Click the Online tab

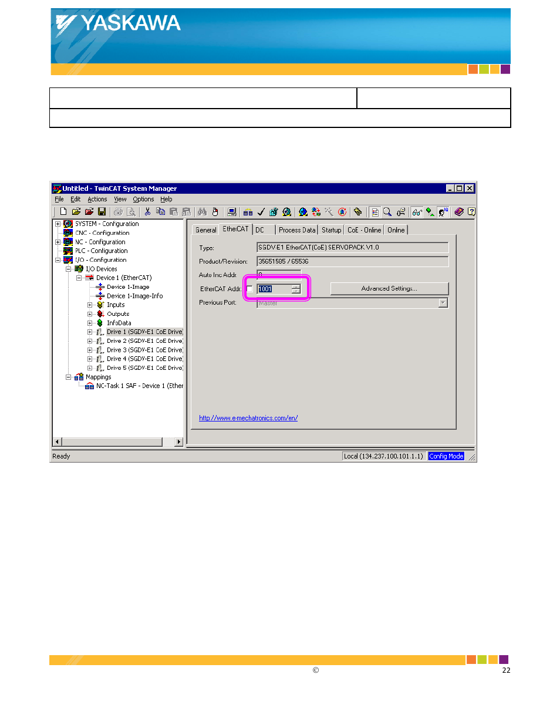396,230
